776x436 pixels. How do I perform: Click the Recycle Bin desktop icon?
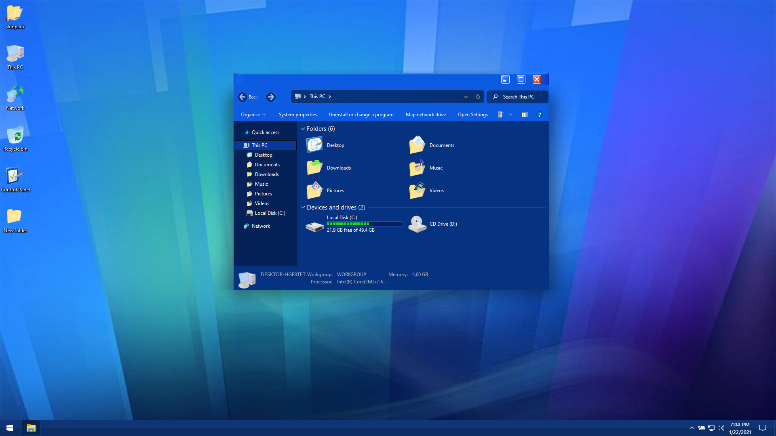click(15, 135)
